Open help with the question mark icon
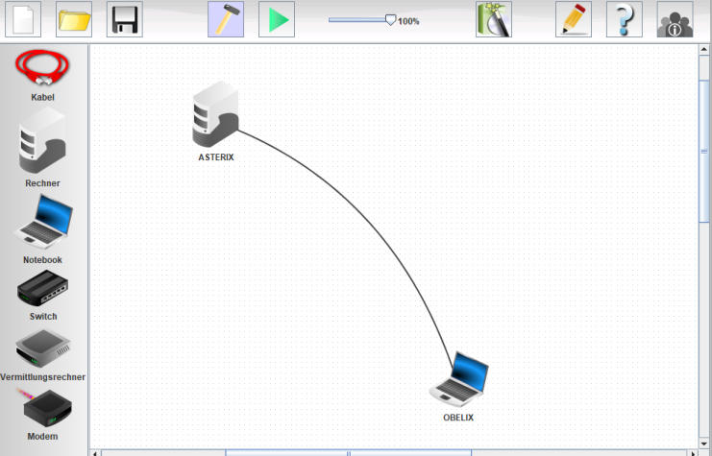This screenshot has height=456, width=712. tap(625, 19)
